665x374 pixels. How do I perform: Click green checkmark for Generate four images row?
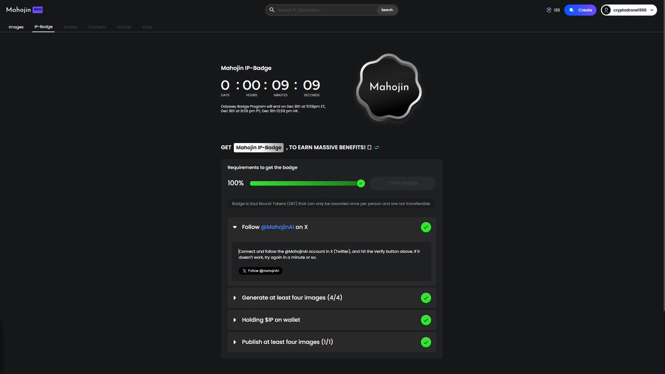pyautogui.click(x=426, y=298)
